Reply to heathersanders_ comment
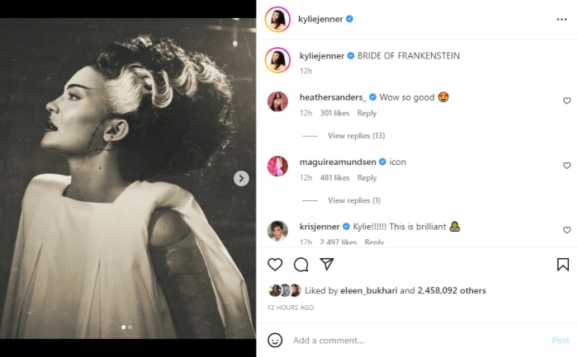578x357 pixels. click(x=367, y=113)
